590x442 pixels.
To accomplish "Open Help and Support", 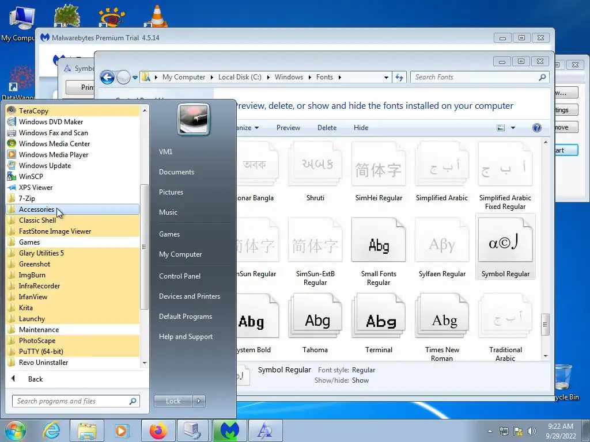I will [x=186, y=337].
